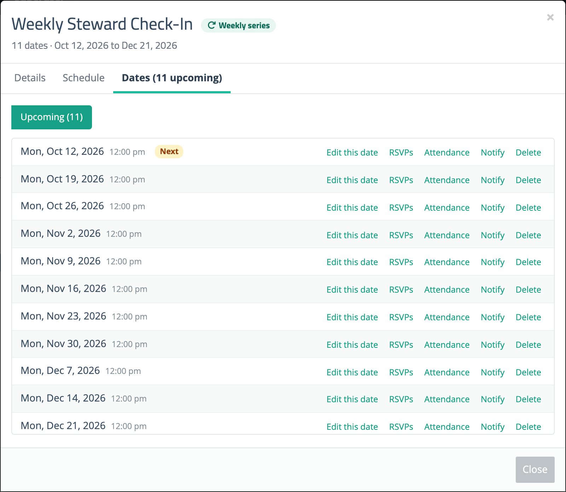566x492 pixels.
Task: Open RSVPs for Nov 2, 2026
Action: pos(401,235)
